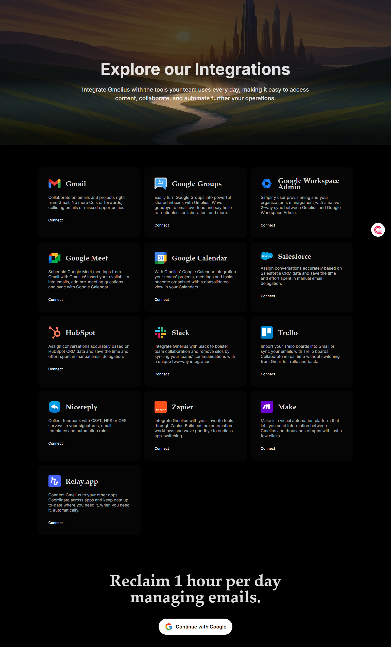Click the HubSpot sprocket icon

(54, 333)
